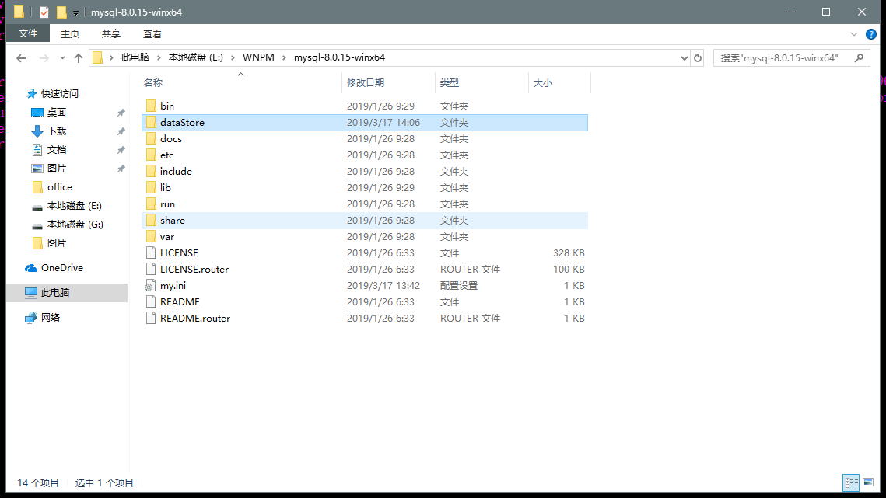Sort files by the 修改日期 column
The image size is (886, 498).
pos(366,83)
